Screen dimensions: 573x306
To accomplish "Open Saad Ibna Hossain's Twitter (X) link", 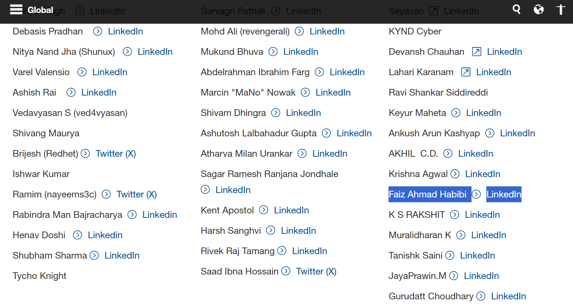I will pyautogui.click(x=316, y=272).
